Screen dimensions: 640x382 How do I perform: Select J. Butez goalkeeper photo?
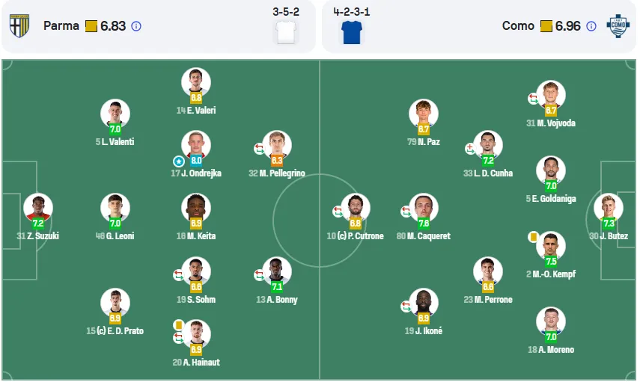(608, 208)
